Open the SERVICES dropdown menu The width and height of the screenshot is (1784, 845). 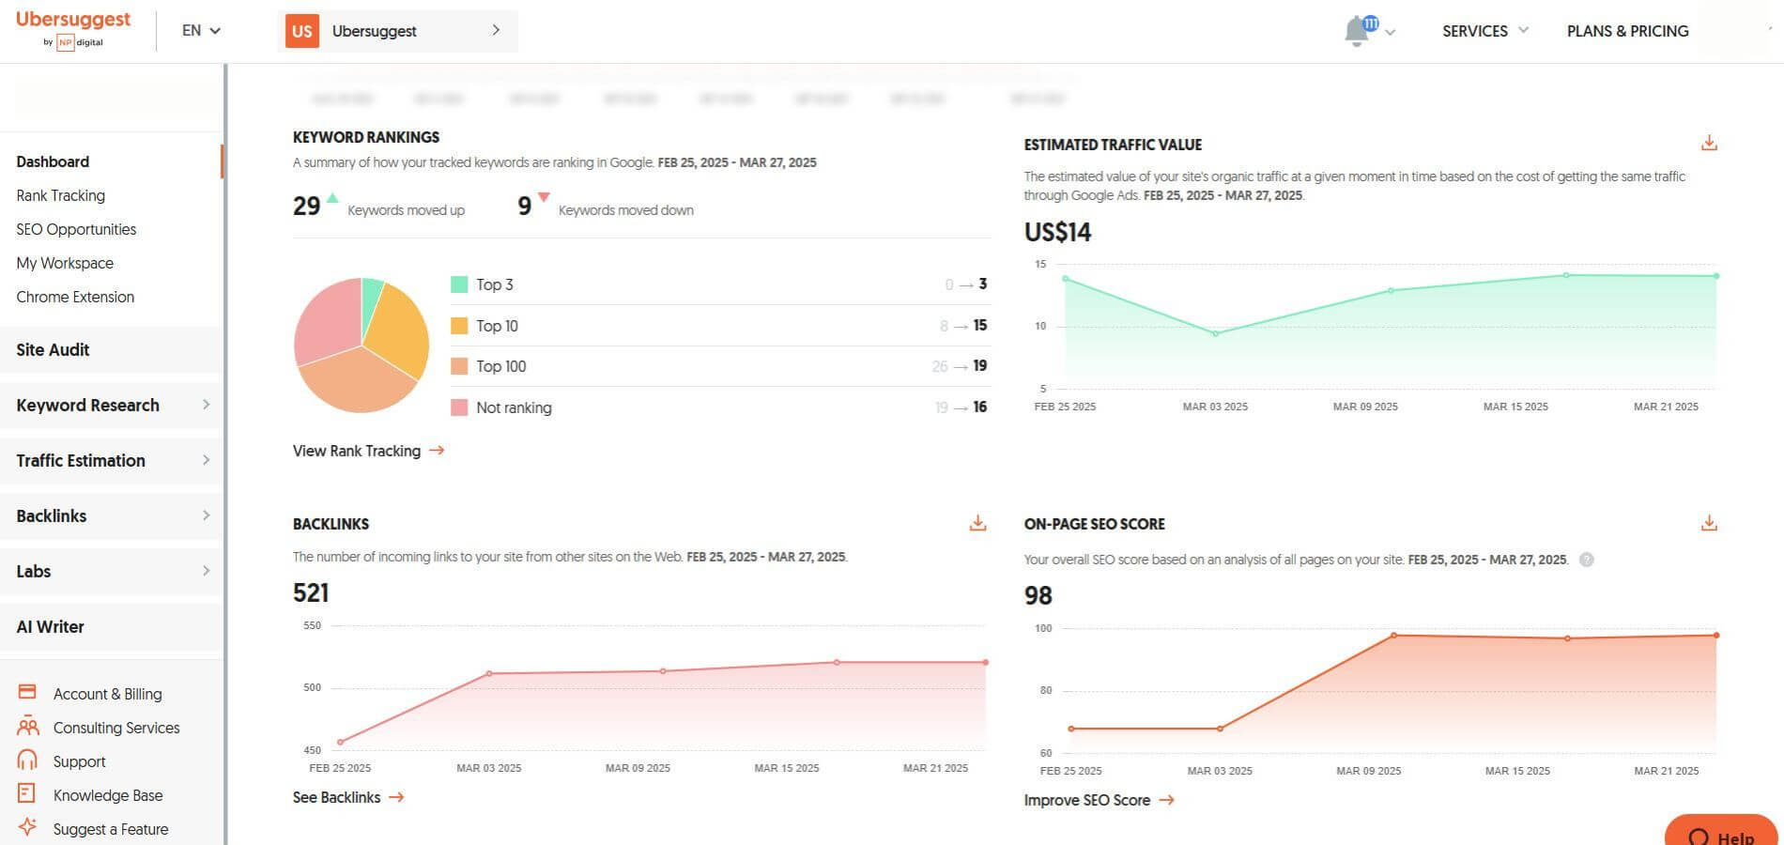pyautogui.click(x=1485, y=31)
